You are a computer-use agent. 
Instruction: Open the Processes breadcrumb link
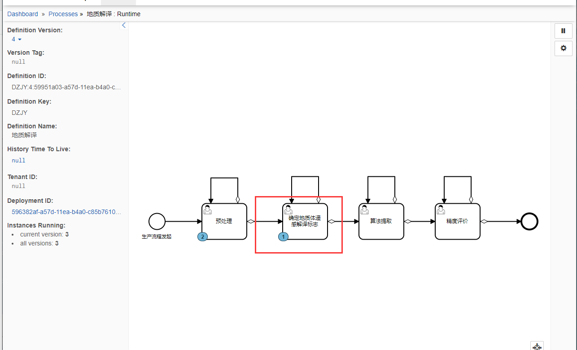[x=63, y=14]
